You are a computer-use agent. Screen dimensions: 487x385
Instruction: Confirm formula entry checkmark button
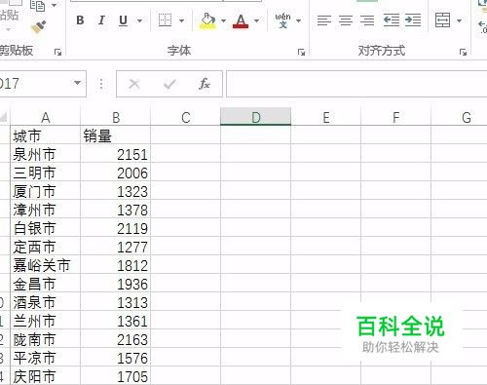169,84
